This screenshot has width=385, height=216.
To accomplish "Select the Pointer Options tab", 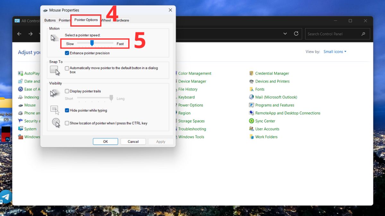I will coord(86,20).
